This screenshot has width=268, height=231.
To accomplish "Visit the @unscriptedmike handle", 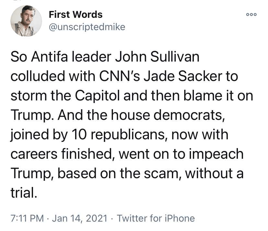I will click(87, 27).
